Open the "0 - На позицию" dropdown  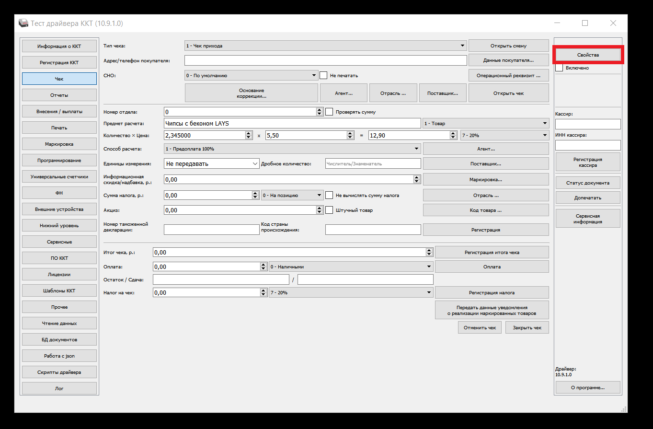(292, 195)
